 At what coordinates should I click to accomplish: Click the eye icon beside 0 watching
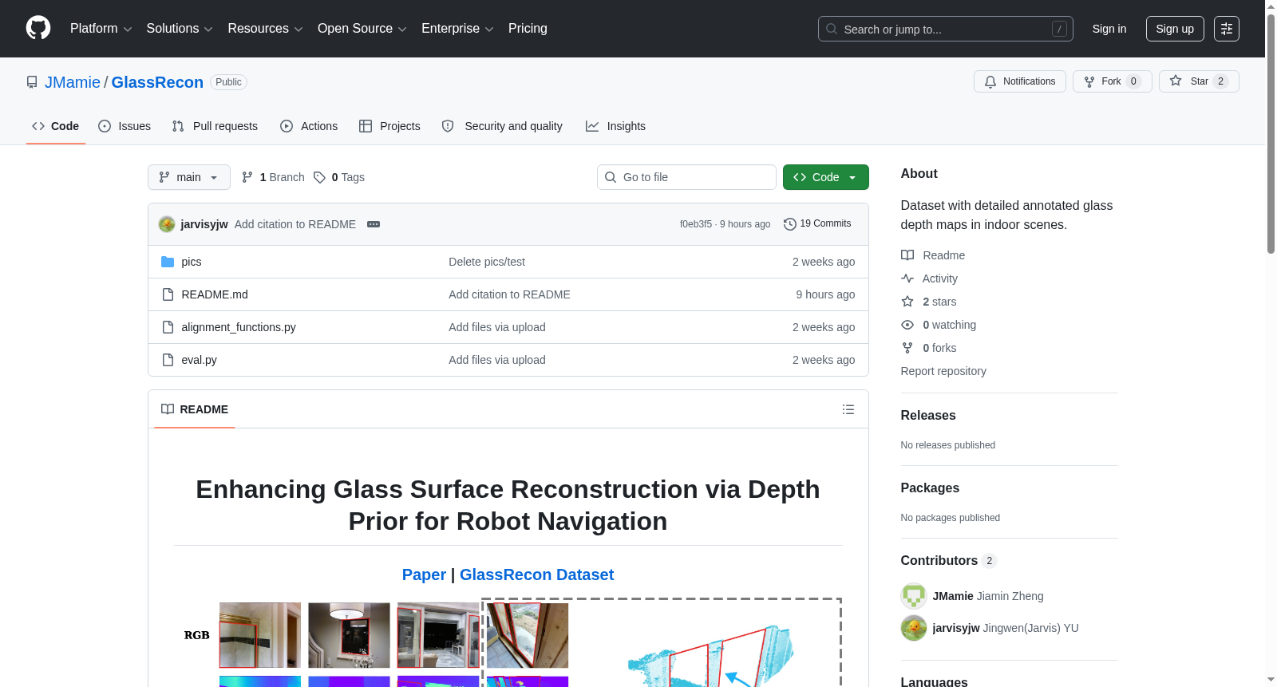pos(907,325)
